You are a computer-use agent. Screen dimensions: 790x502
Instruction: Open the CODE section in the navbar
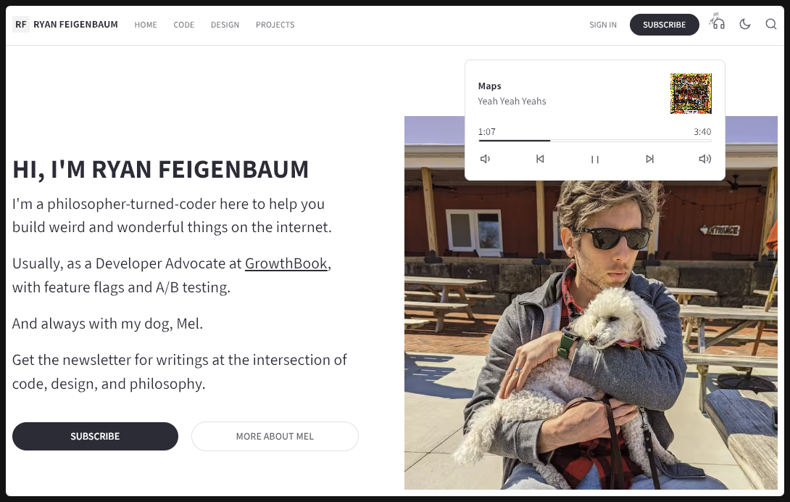[x=183, y=25]
